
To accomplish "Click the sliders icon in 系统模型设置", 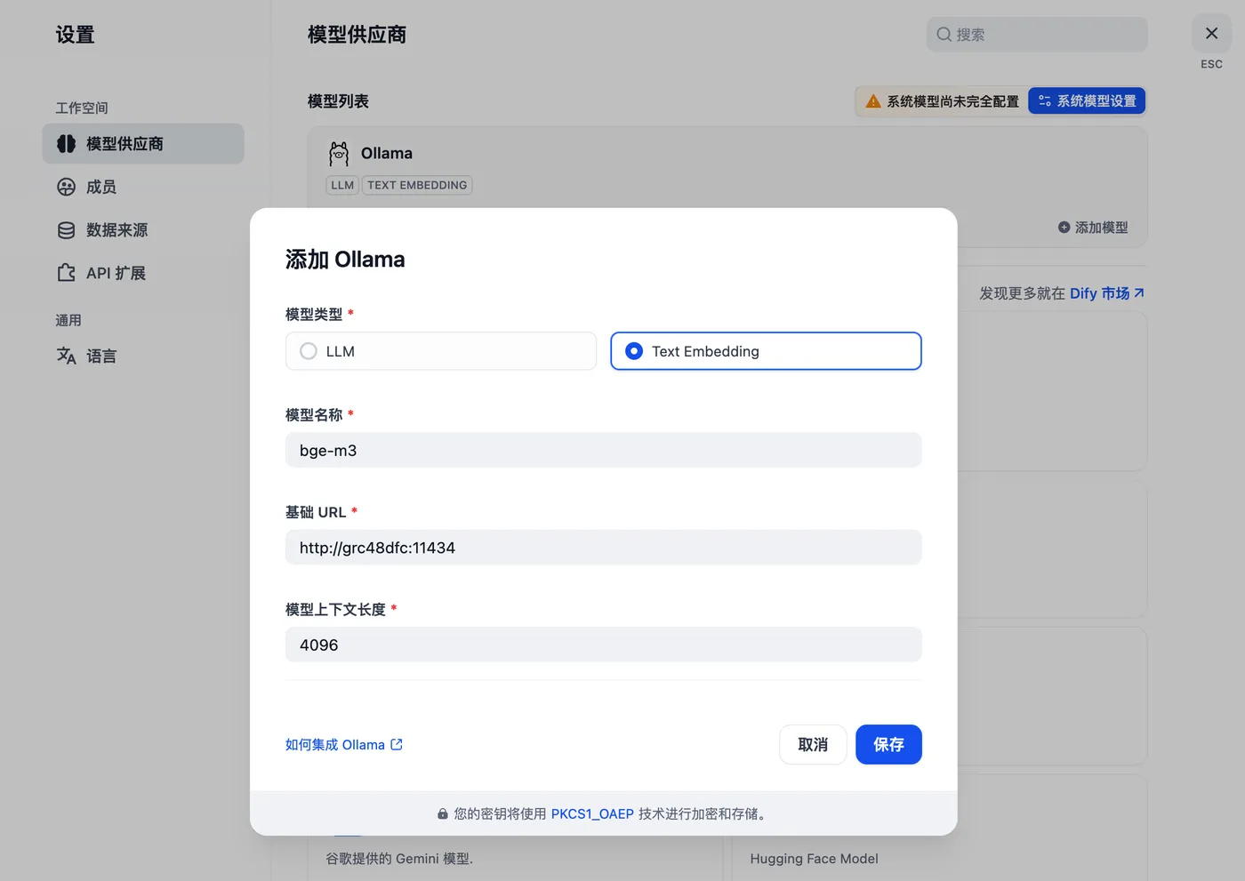I will [1045, 101].
